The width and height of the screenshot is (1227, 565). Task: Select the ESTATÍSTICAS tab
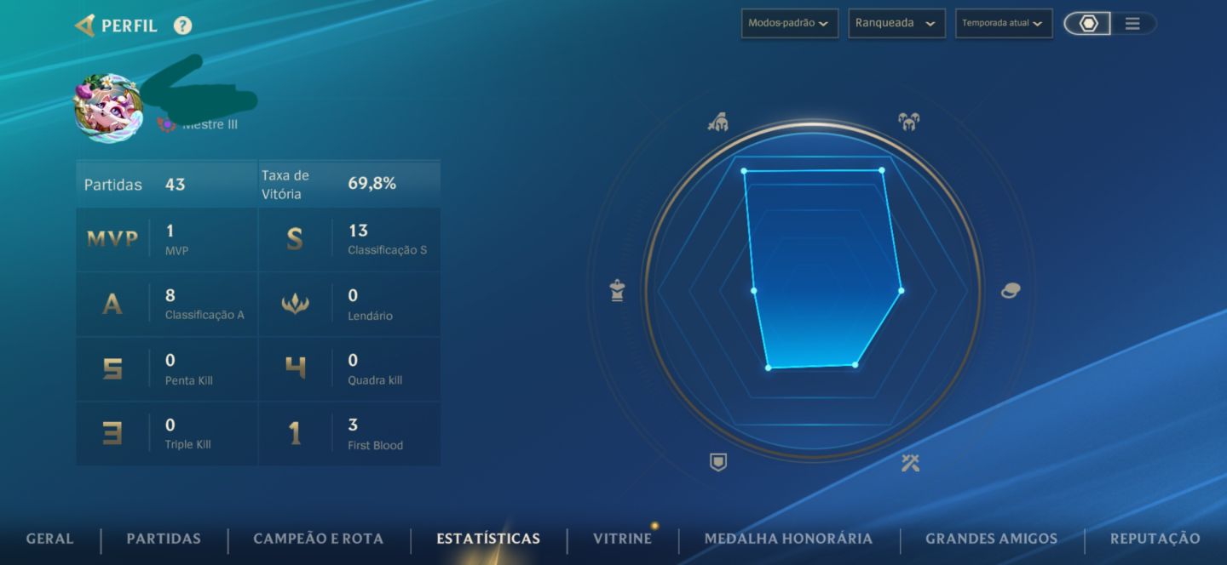point(488,539)
